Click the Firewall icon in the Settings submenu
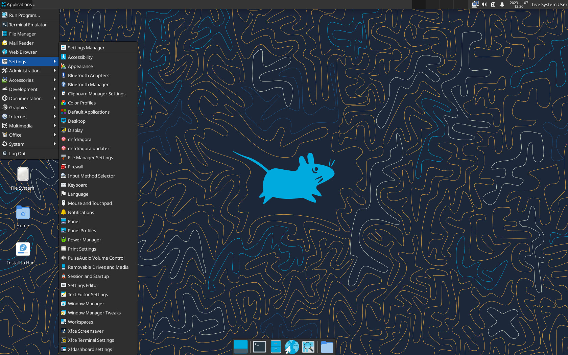Image resolution: width=568 pixels, height=355 pixels. point(63,167)
